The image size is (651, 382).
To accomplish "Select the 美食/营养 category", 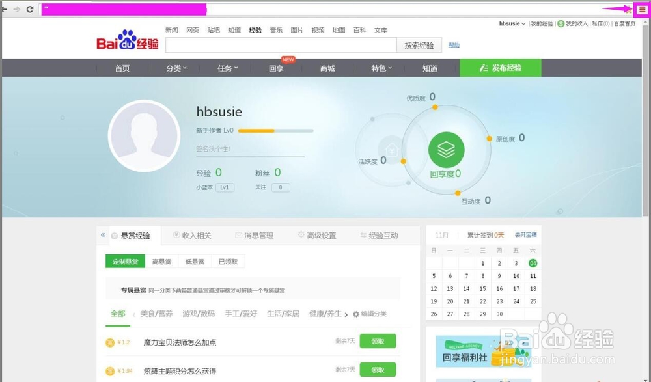I will click(x=156, y=314).
